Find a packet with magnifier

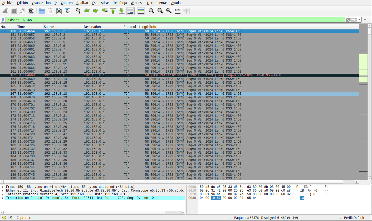78,11
